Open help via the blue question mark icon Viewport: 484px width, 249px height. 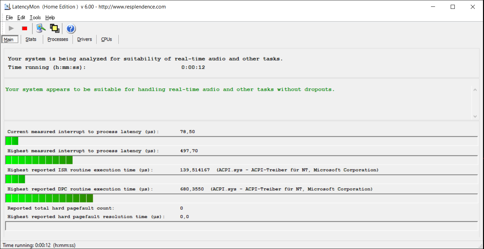[x=71, y=29]
